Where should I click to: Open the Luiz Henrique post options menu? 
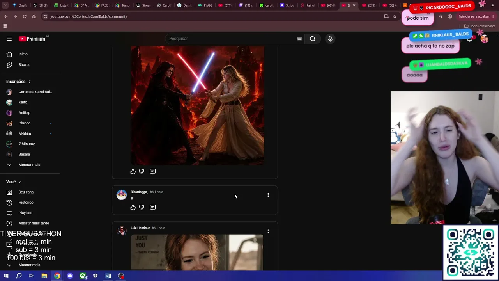(268, 231)
